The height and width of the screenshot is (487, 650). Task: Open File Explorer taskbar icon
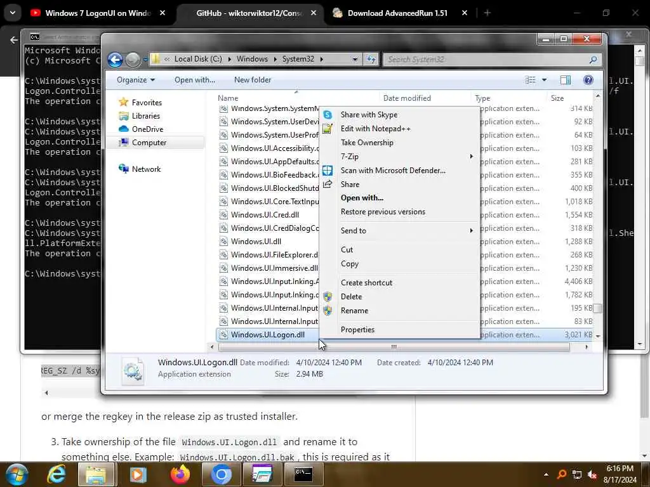click(x=96, y=474)
